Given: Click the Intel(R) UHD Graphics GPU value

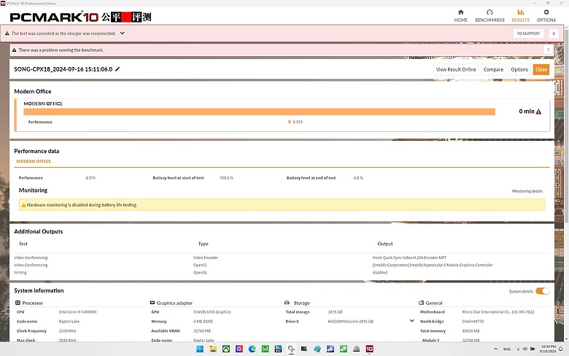Looking at the screenshot, I should coord(212,312).
